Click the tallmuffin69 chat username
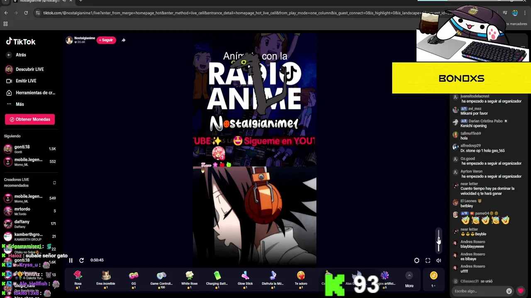Screen dimensions: 531x298 470,133
